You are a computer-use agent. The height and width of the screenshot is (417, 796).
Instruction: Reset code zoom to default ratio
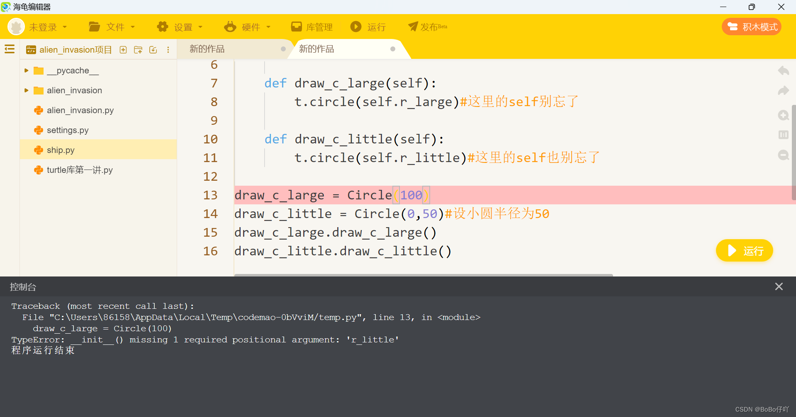click(783, 135)
